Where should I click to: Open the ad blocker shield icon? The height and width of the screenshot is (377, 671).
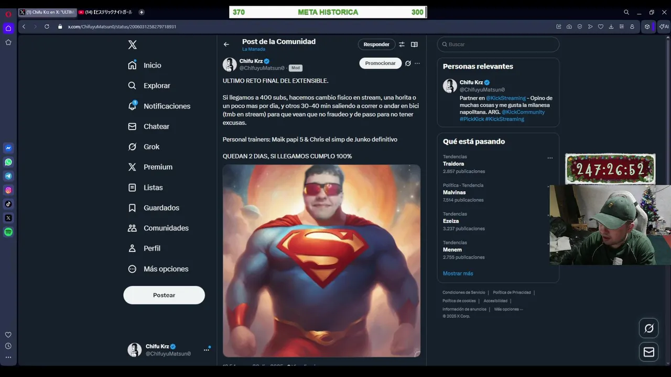point(580,27)
